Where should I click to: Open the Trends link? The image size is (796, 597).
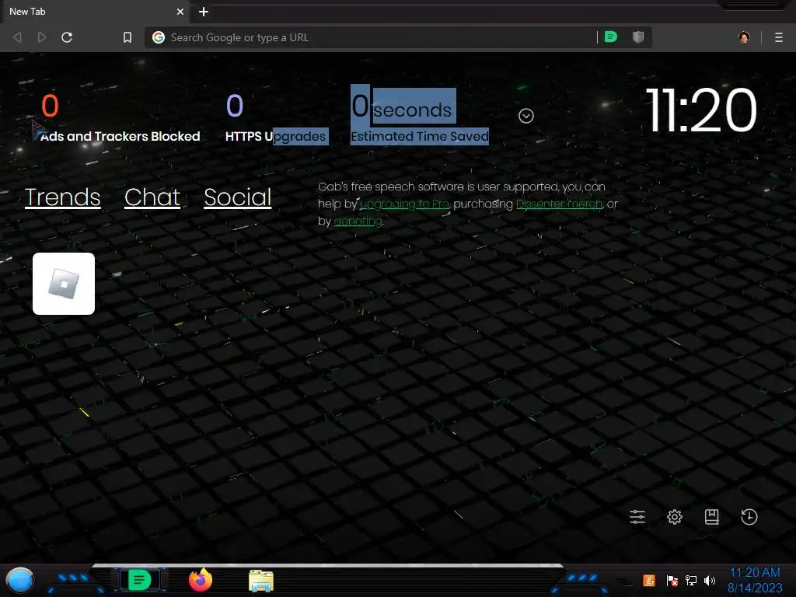63,197
